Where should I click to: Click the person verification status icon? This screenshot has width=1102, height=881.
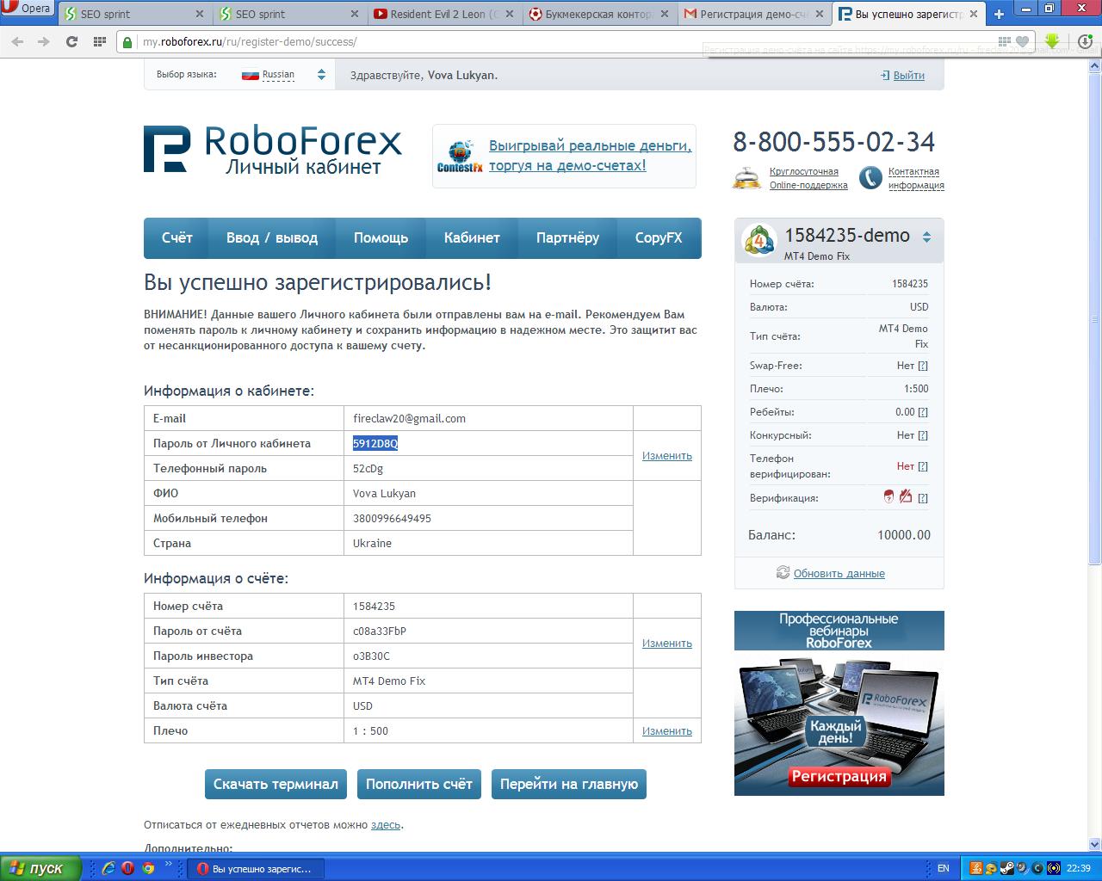pyautogui.click(x=889, y=496)
